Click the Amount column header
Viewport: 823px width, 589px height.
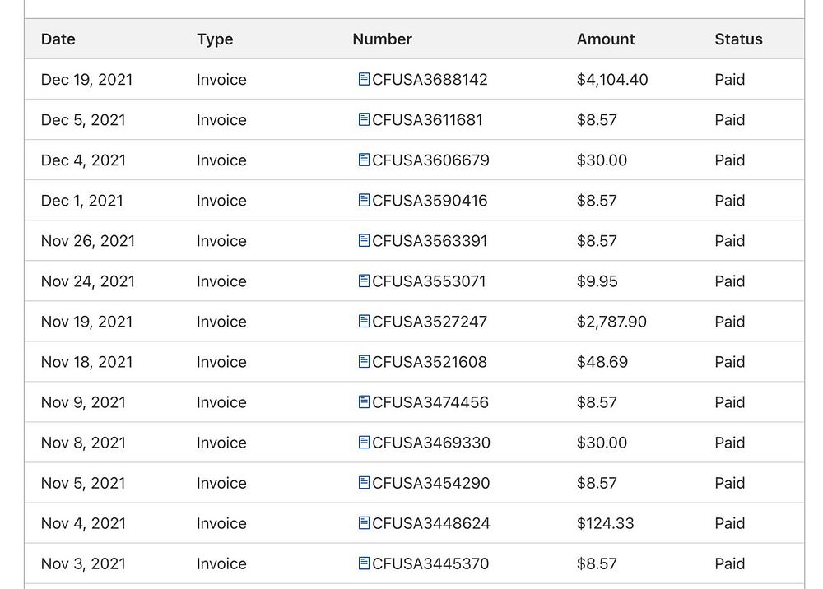click(x=606, y=39)
